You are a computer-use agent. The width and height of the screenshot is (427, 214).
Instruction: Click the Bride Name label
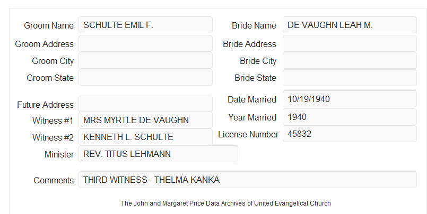click(x=254, y=25)
